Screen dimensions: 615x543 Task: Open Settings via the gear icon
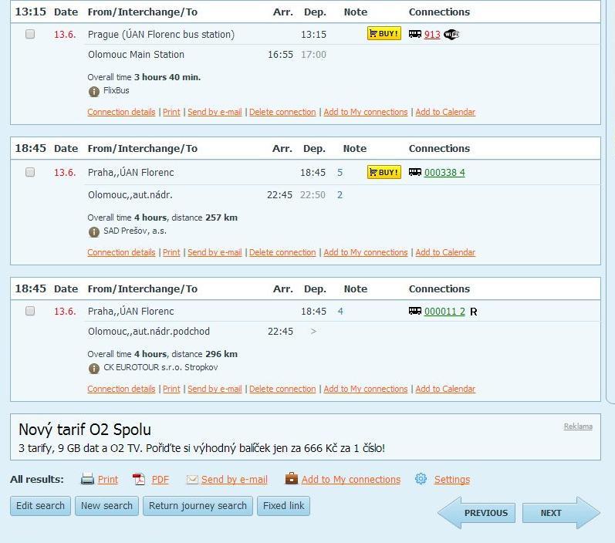click(421, 479)
